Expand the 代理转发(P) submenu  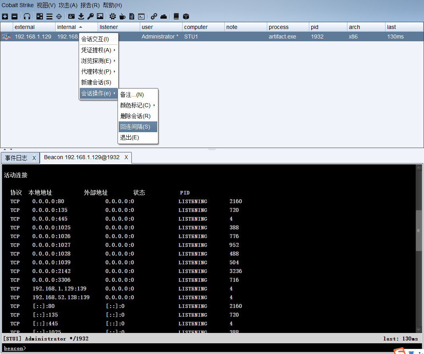(99, 71)
